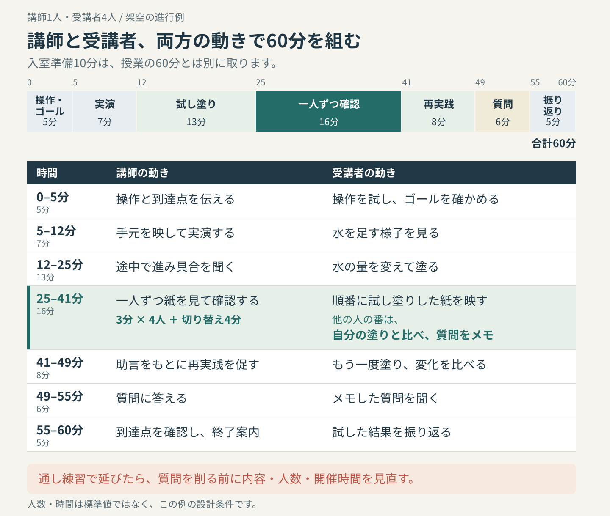Click the 時間 column header
610x516 pixels.
(x=47, y=173)
